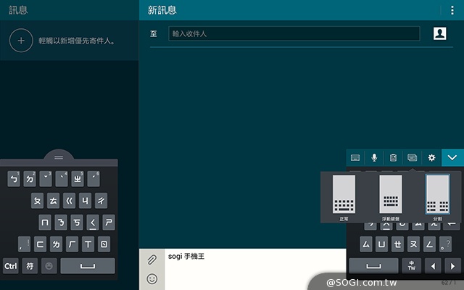Tap the ㄋ key
This screenshot has height=290, width=464.
pos(61,223)
